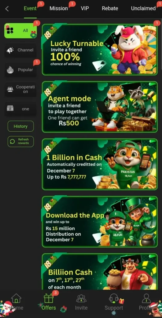Viewport: 162px width, 318px height.
Task: Click the Refresh rewards button
Action: 21,141
